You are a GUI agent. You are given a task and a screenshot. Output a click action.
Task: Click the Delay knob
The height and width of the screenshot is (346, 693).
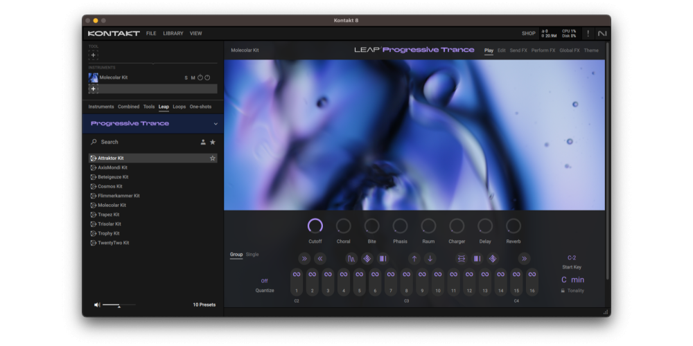[x=485, y=226]
